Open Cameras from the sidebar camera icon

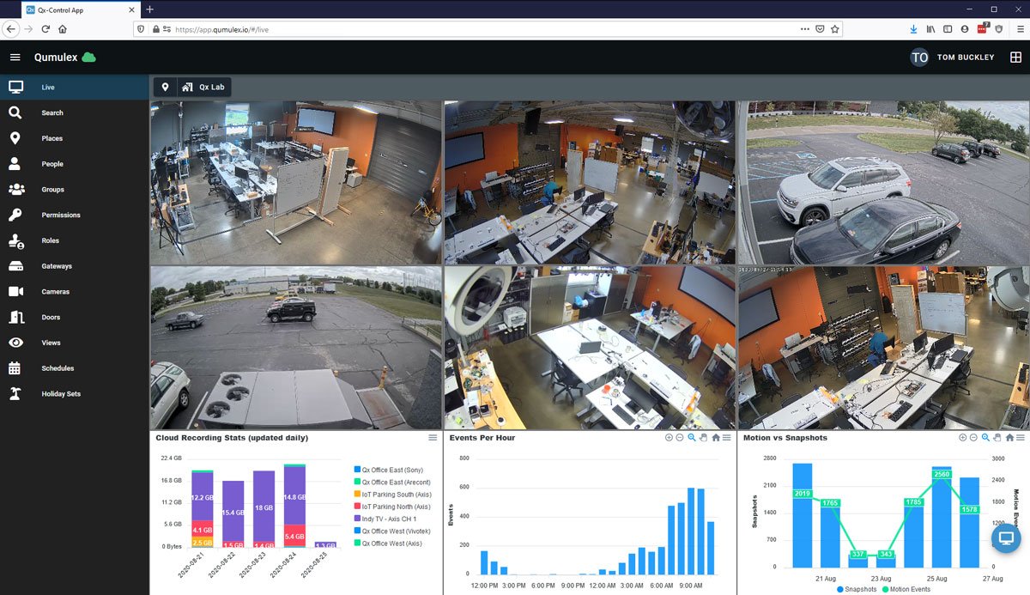point(15,292)
